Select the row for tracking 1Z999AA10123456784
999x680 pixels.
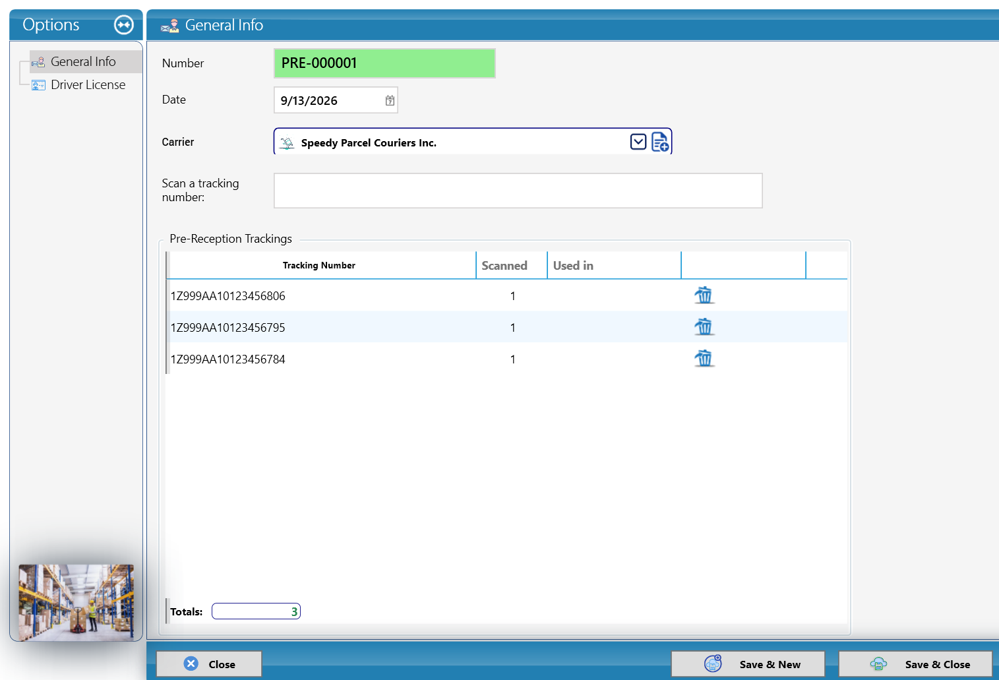tap(506, 359)
